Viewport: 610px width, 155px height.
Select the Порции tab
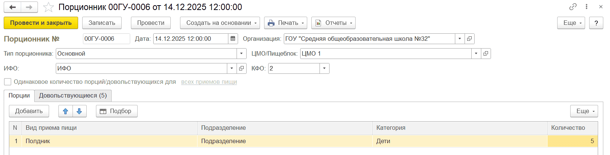pos(19,95)
